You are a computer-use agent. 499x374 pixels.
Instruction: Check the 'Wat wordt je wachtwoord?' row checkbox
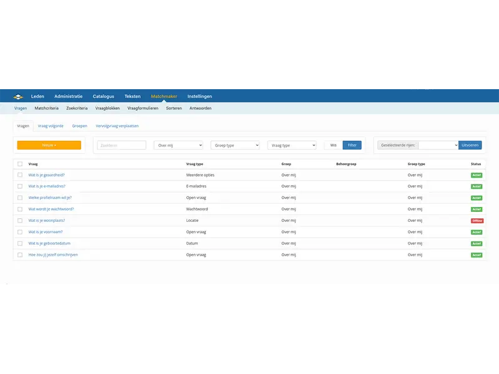tap(20, 209)
